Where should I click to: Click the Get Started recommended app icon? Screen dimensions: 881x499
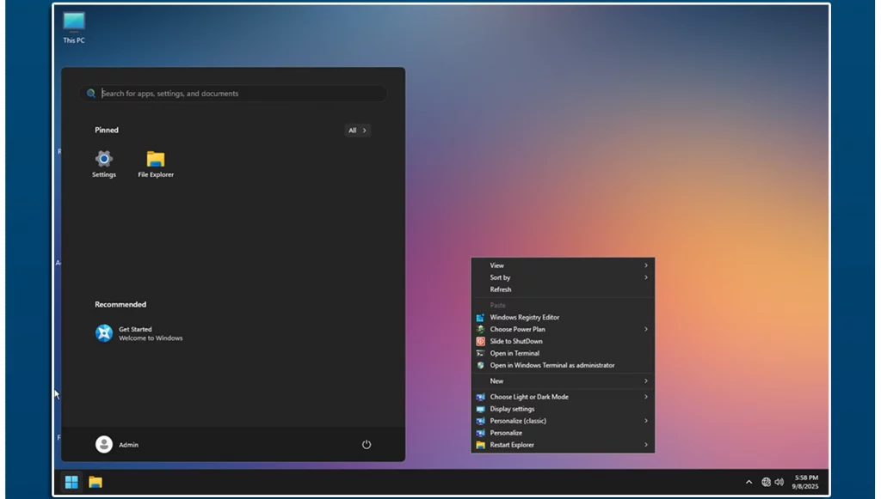[104, 333]
